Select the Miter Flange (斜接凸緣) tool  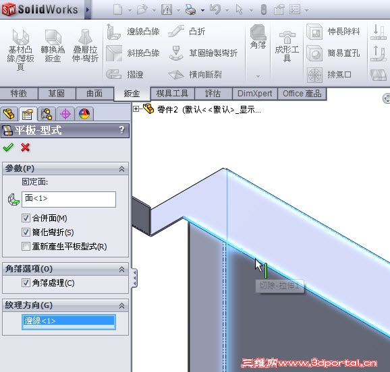coord(133,53)
